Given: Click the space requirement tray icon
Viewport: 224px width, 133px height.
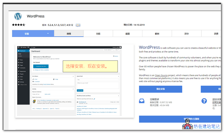Looking at the screenshot, I should [x=142, y=101].
